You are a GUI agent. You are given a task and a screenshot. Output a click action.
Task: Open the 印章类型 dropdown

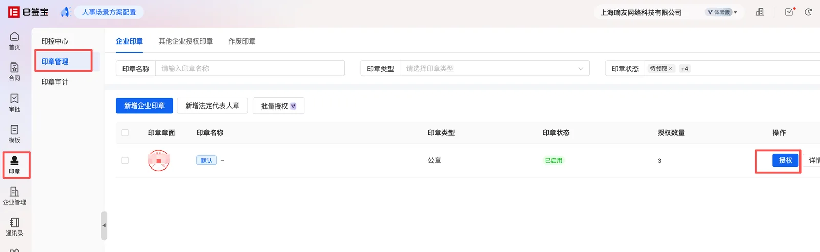[x=495, y=68]
